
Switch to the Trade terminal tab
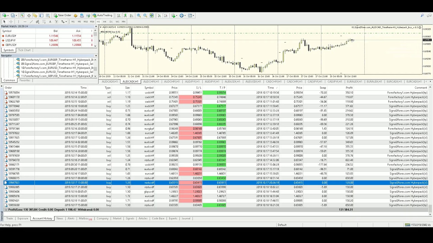[9, 218]
